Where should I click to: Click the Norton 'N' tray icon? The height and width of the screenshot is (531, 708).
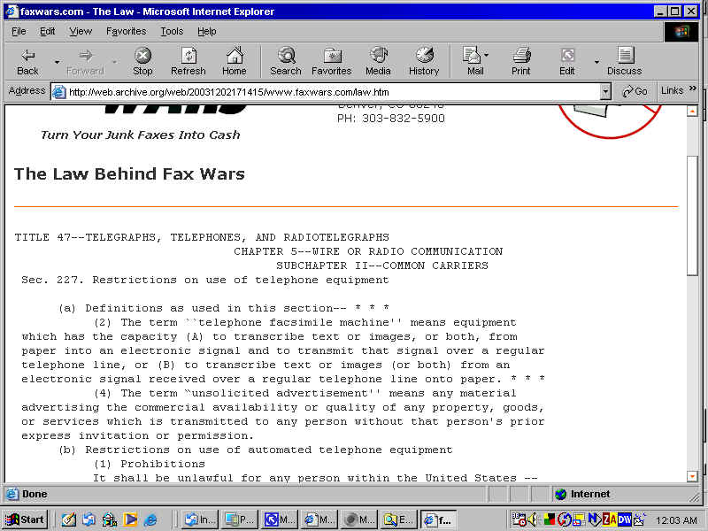tap(594, 519)
